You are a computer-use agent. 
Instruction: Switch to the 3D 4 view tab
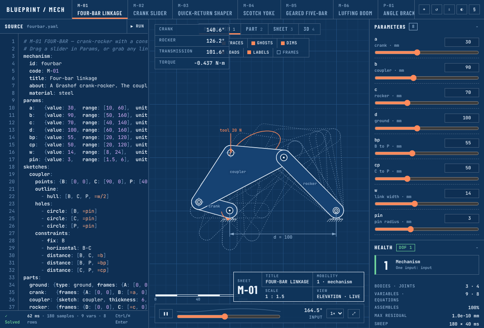309,29
